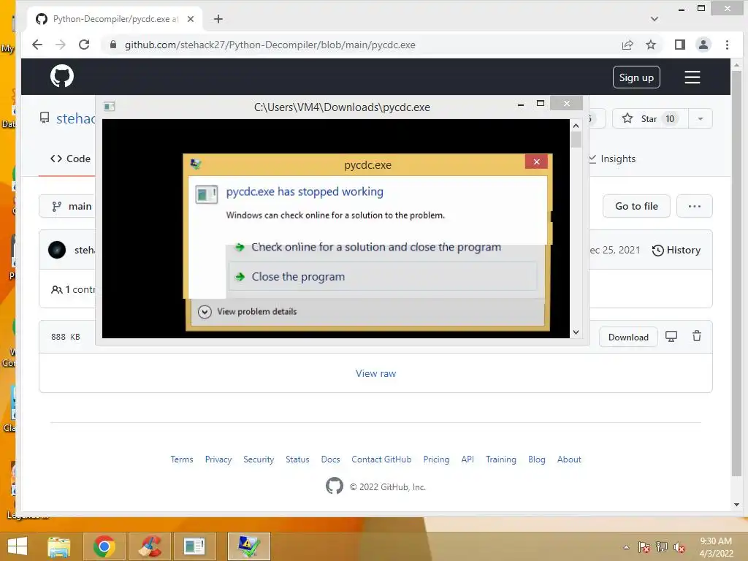This screenshot has width=748, height=561.
Task: Click the Status footer link
Action: point(297,459)
